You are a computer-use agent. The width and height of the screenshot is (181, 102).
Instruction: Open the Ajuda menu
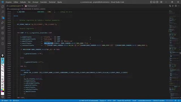(60, 2)
